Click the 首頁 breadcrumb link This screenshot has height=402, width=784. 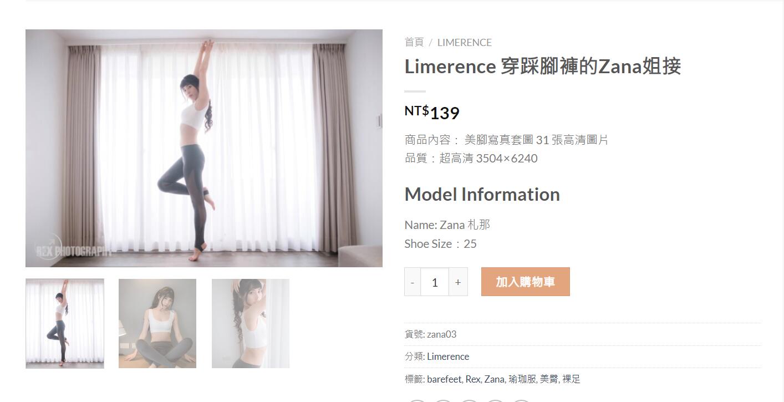[414, 42]
